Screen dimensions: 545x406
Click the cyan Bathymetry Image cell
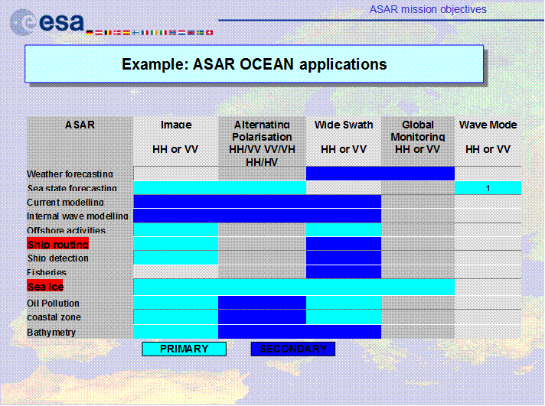175,332
